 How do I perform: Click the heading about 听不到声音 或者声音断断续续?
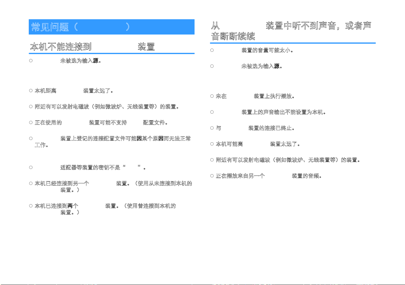292,31
